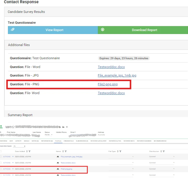
Task: Check the box for File_example_jpg_1mb.jpg row
Action: (1, 157)
